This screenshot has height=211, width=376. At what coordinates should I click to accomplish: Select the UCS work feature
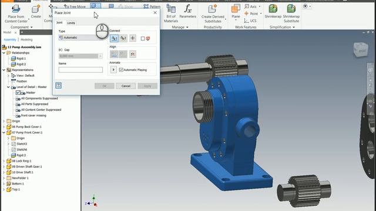(x=251, y=21)
